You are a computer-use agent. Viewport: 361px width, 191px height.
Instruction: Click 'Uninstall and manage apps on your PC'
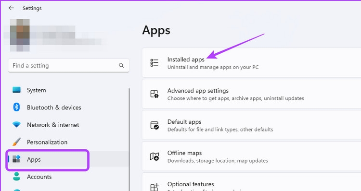pos(213,67)
